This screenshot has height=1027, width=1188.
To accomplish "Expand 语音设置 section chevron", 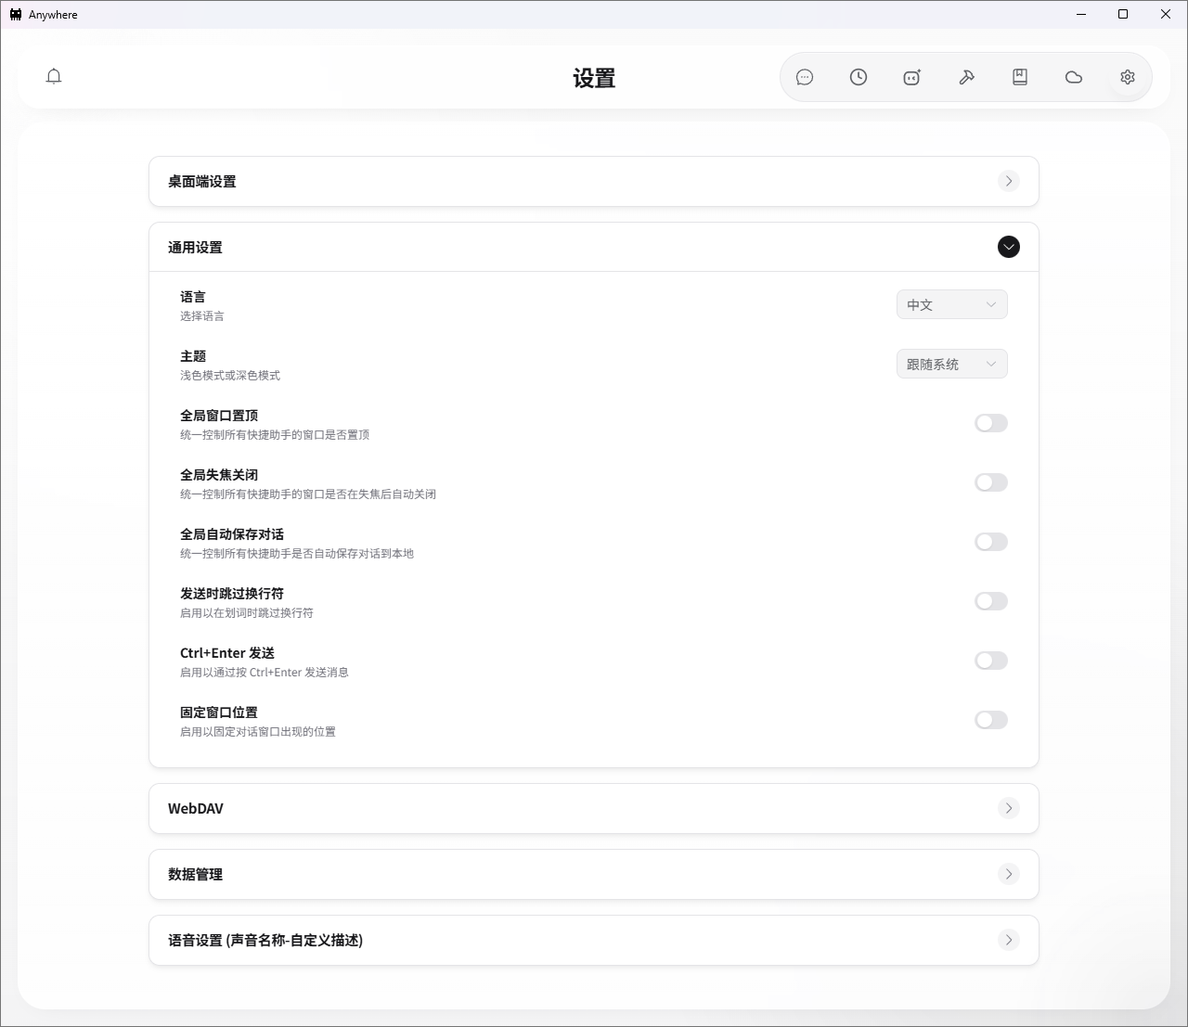I will 1009,940.
